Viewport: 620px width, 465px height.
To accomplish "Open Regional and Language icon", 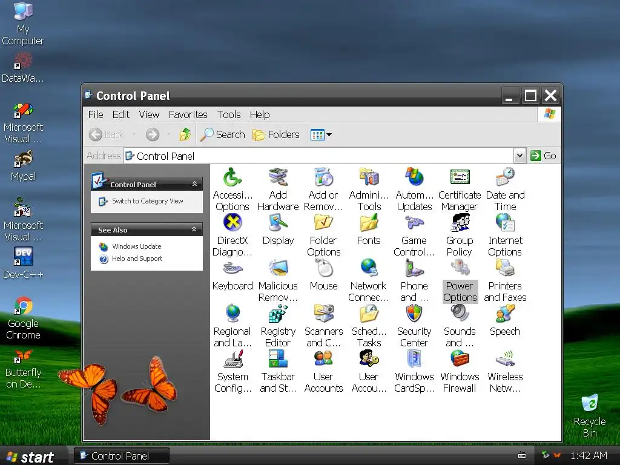I will pyautogui.click(x=232, y=314).
